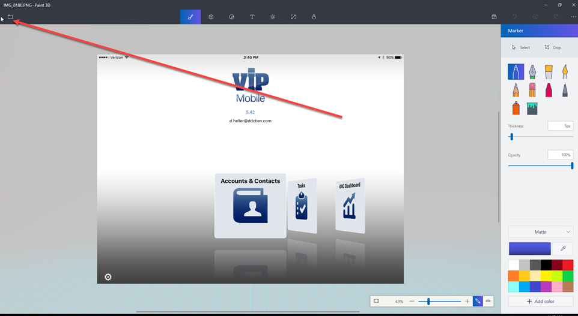This screenshot has height=316, width=578.
Task: Pick the light gray color swatch
Action: click(524, 265)
